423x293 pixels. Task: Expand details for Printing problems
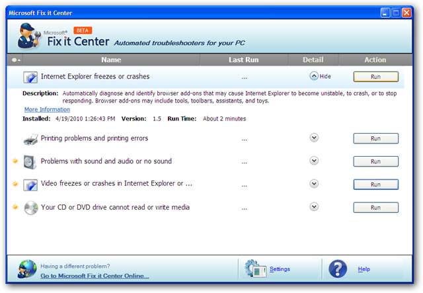pos(315,138)
